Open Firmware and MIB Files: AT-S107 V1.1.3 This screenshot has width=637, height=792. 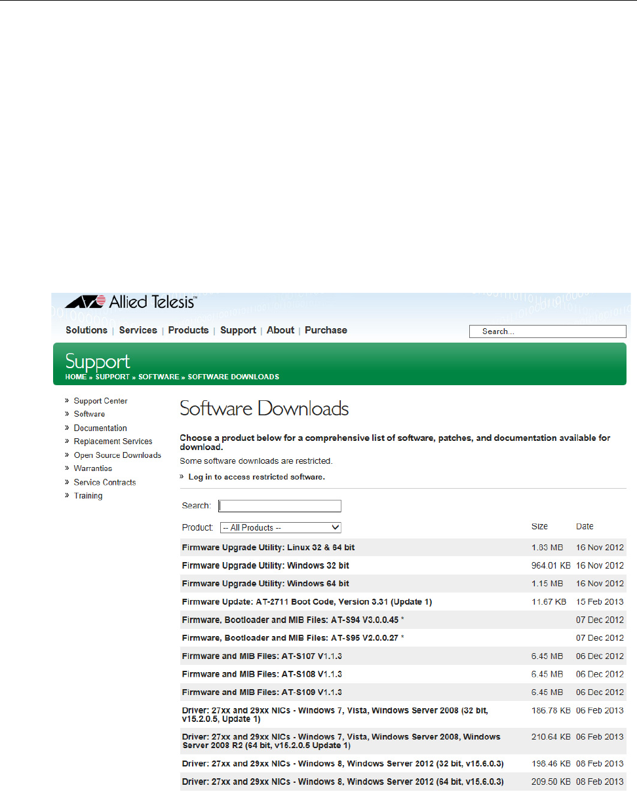click(262, 656)
